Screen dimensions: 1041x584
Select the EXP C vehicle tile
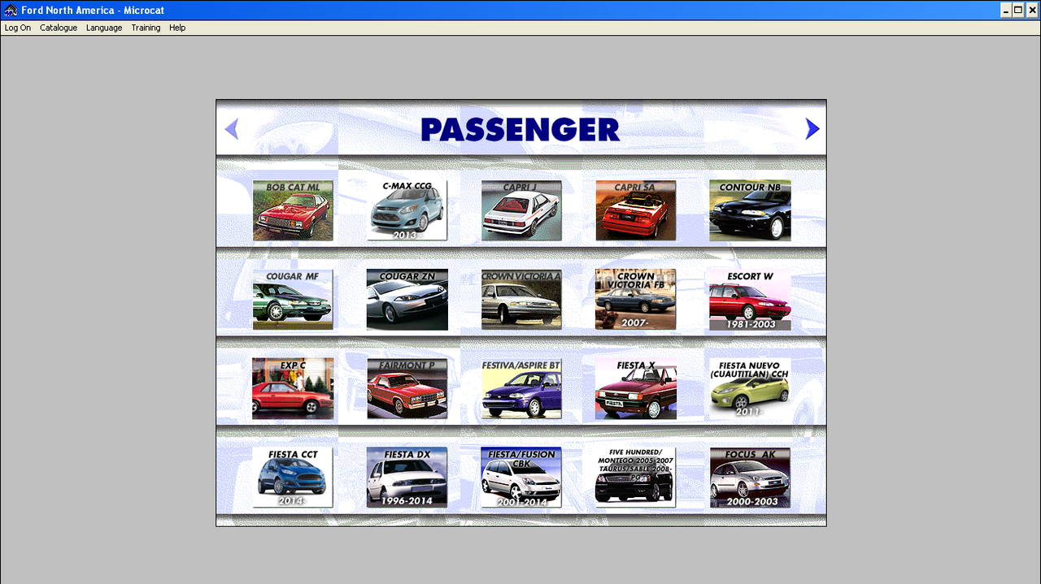(x=293, y=388)
